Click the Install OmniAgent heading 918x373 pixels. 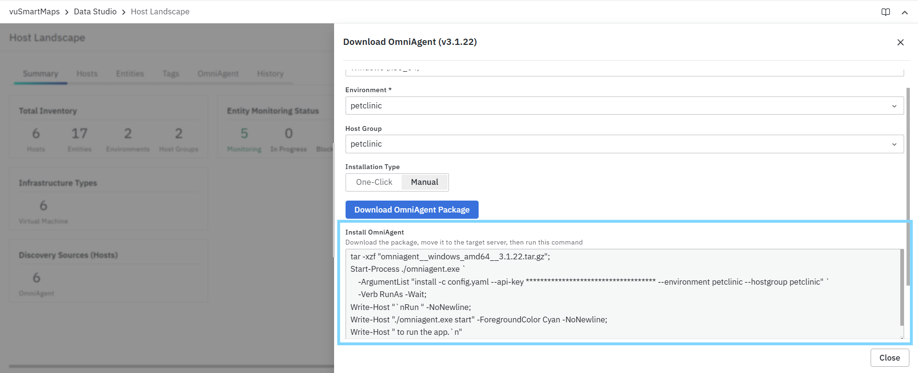tap(374, 232)
